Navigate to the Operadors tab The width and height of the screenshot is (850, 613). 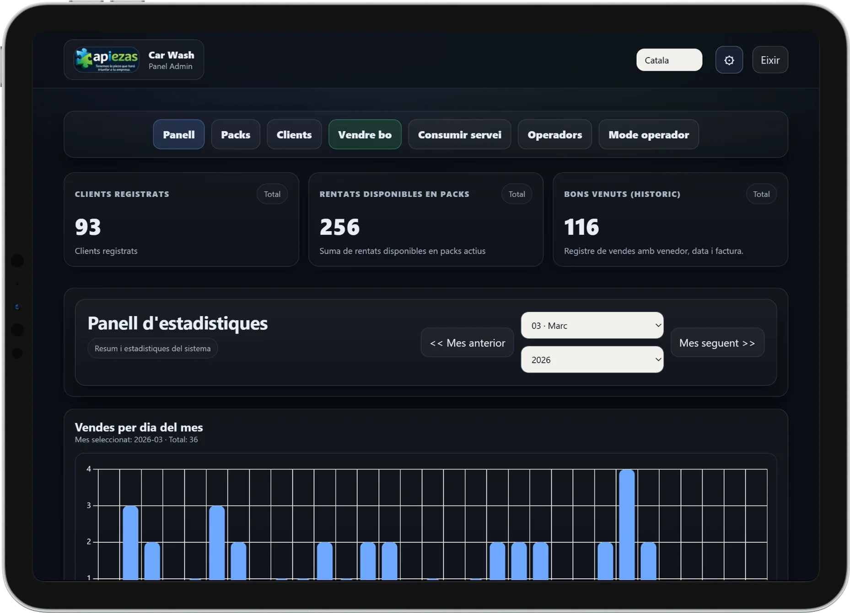click(x=554, y=135)
